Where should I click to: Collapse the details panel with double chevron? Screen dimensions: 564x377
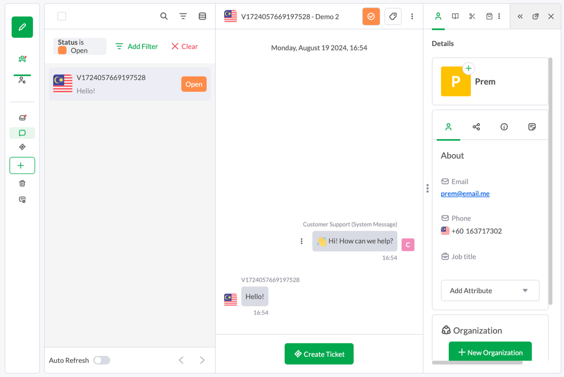[x=520, y=16]
